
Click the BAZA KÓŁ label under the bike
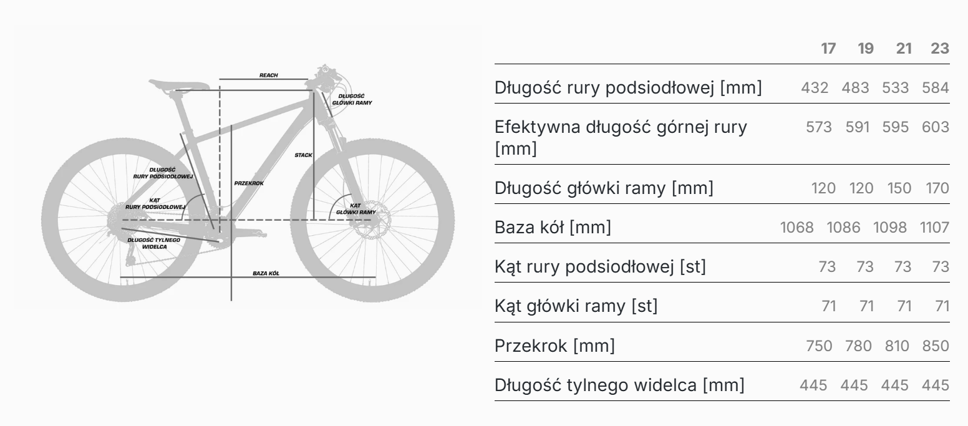click(266, 273)
